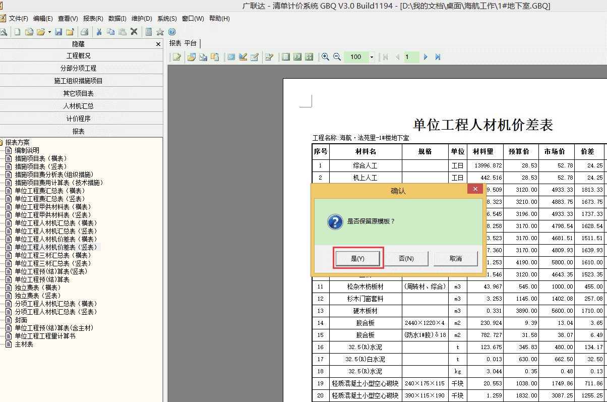Select 封面 in report tree
The height and width of the screenshot is (402, 607).
click(21, 320)
